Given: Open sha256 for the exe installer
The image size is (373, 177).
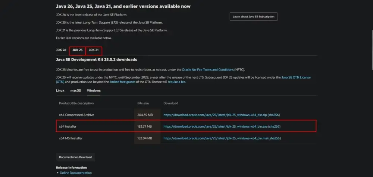Looking at the screenshot, I should click(275, 127).
